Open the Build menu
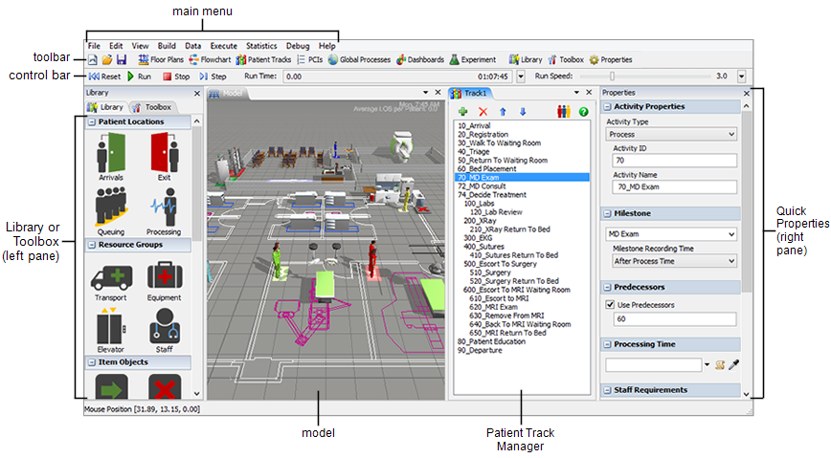Image resolution: width=831 pixels, height=458 pixels. (x=167, y=46)
